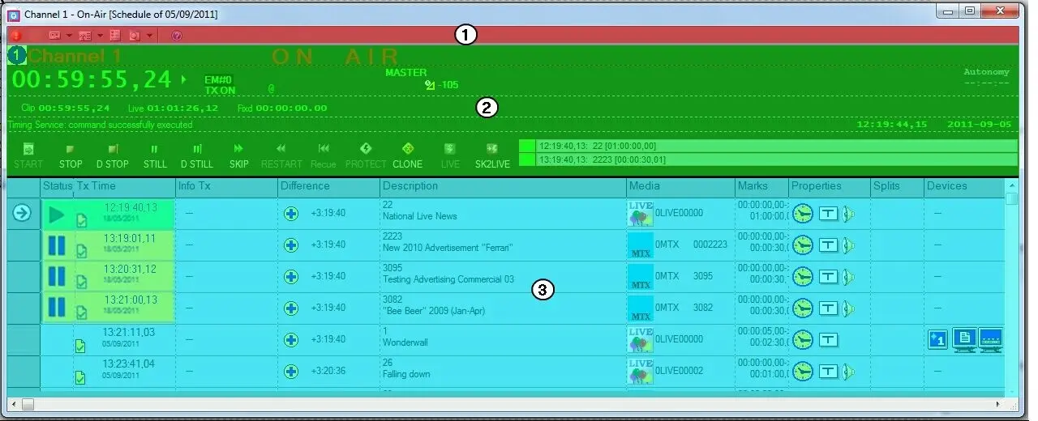Click the blue plus icon in Ferrari row
Screen dimensions: 1038x421
(x=292, y=245)
